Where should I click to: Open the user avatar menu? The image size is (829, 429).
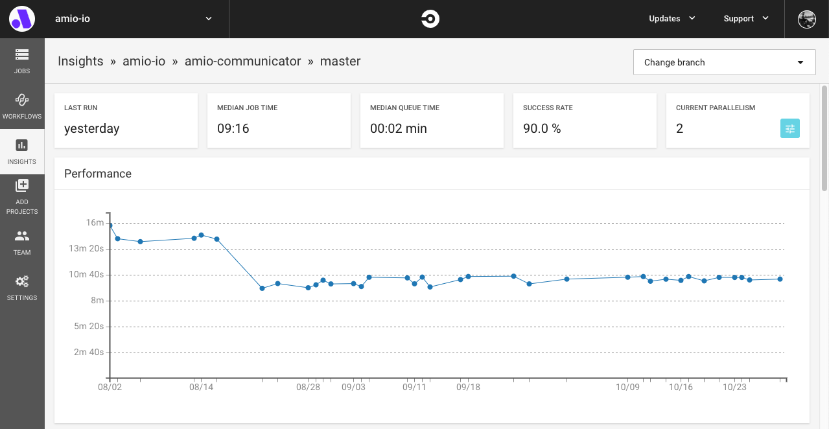coord(806,19)
